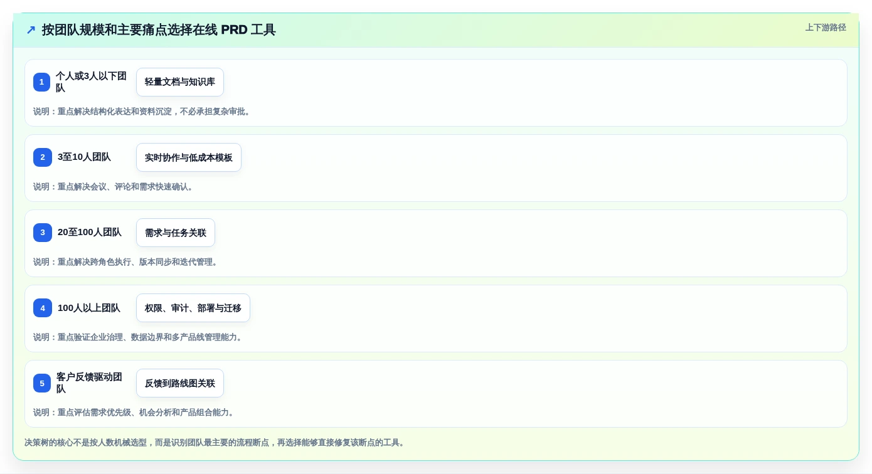
Task: Select the 反馈到路线图关联 chip
Action: tap(180, 383)
